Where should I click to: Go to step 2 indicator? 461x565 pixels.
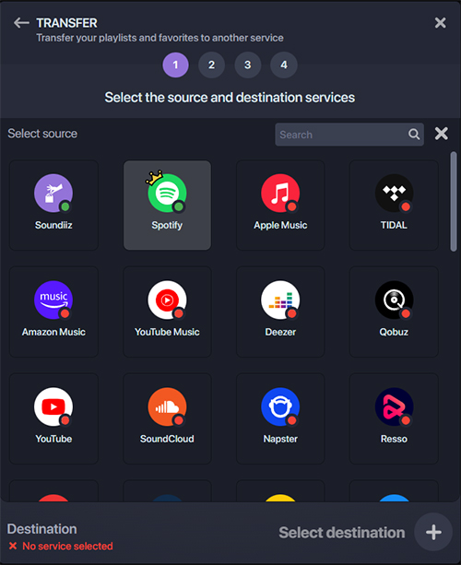[211, 65]
